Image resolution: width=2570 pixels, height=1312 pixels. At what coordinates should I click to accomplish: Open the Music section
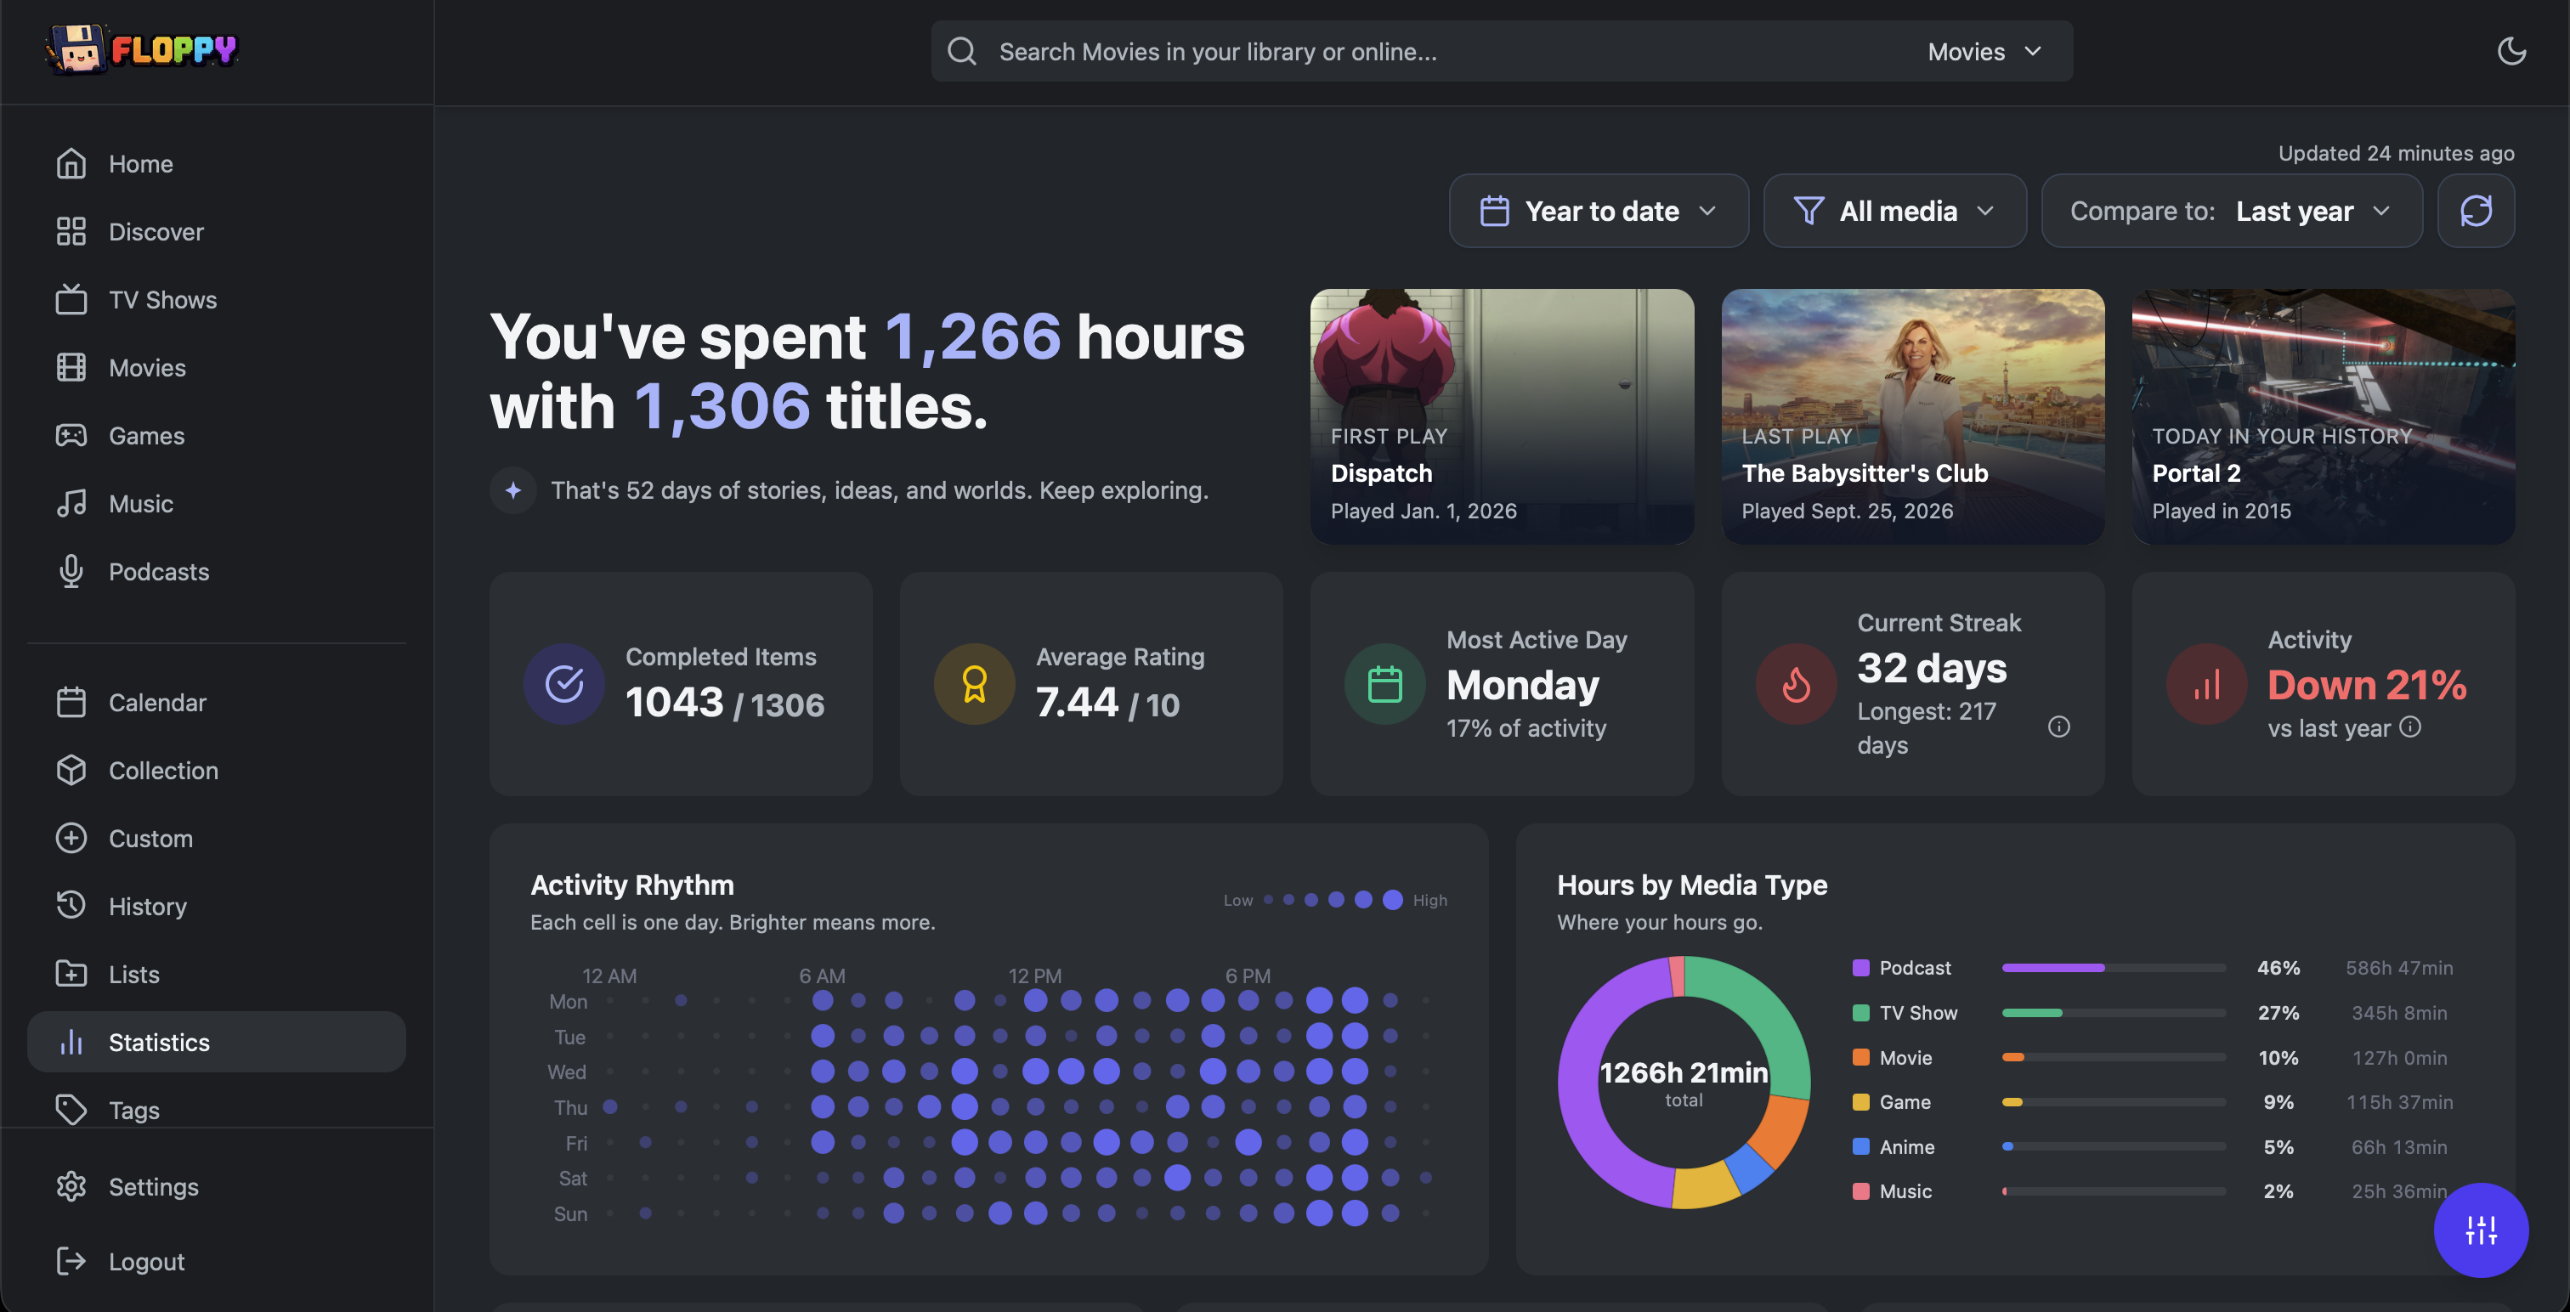click(x=217, y=503)
